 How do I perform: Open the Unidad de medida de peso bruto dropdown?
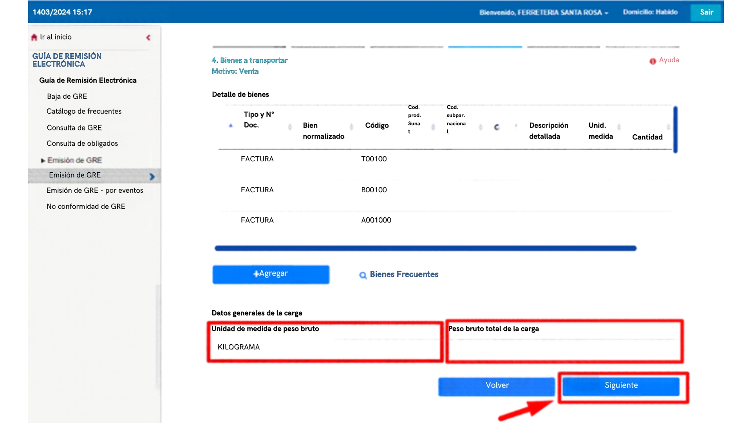click(325, 347)
